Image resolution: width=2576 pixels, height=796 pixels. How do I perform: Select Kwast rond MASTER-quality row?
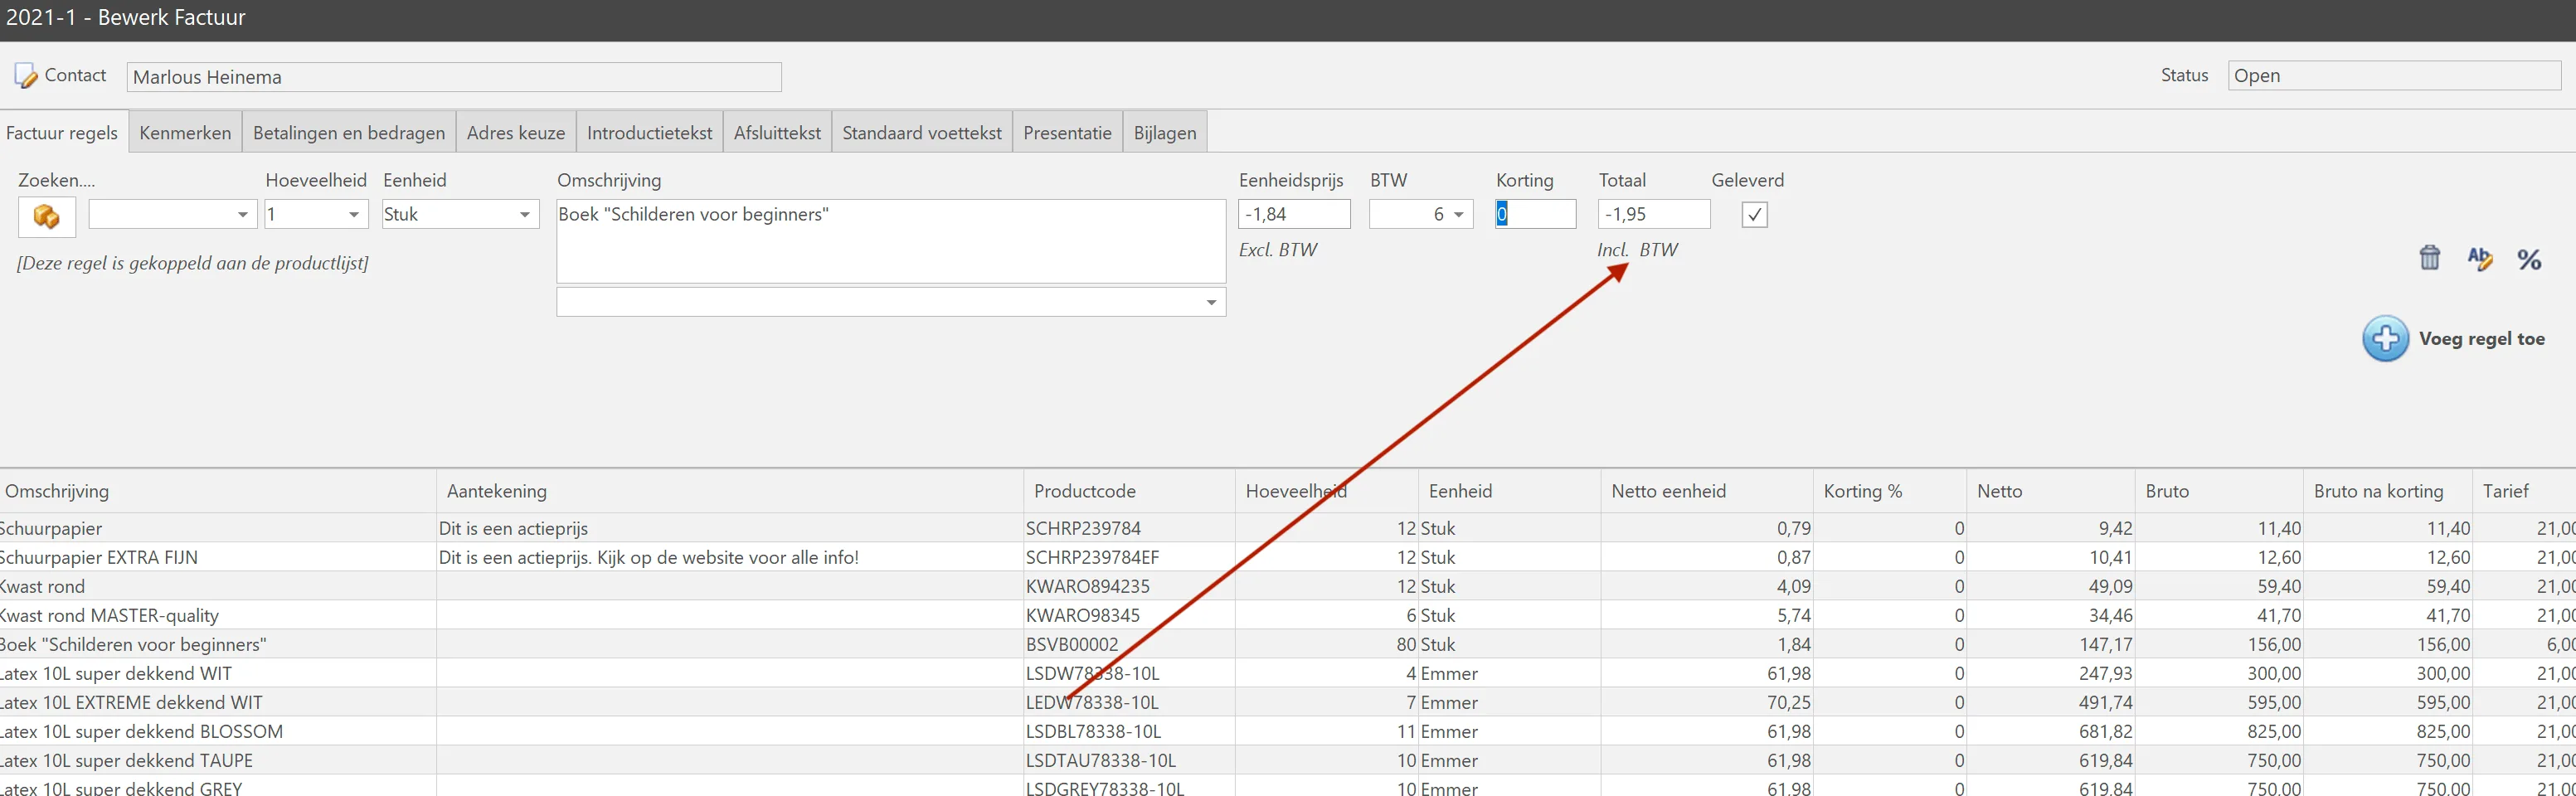coord(1288,615)
